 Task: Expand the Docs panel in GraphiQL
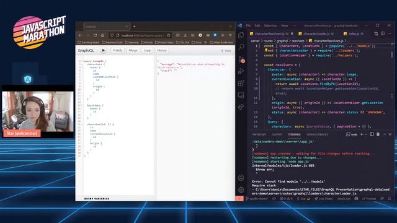point(226,51)
